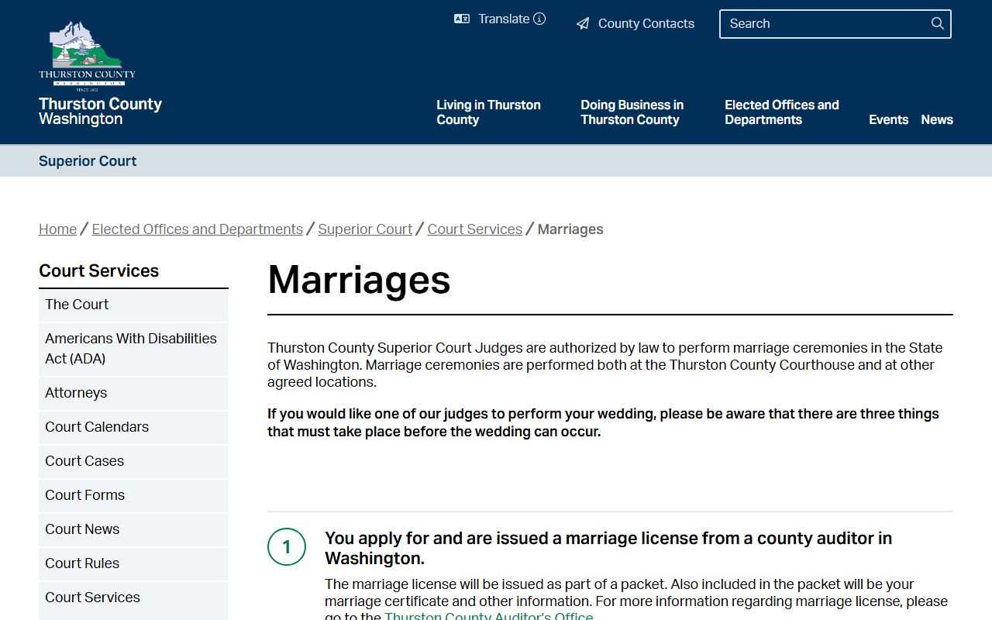
Task: Open Elected Offices and Departments breadcrumb
Action: 197,229
